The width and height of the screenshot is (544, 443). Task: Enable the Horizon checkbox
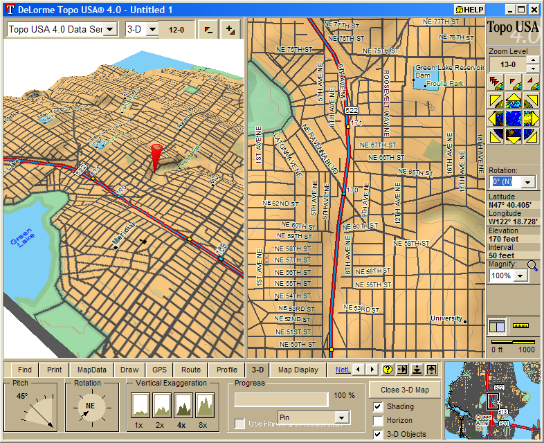(378, 420)
